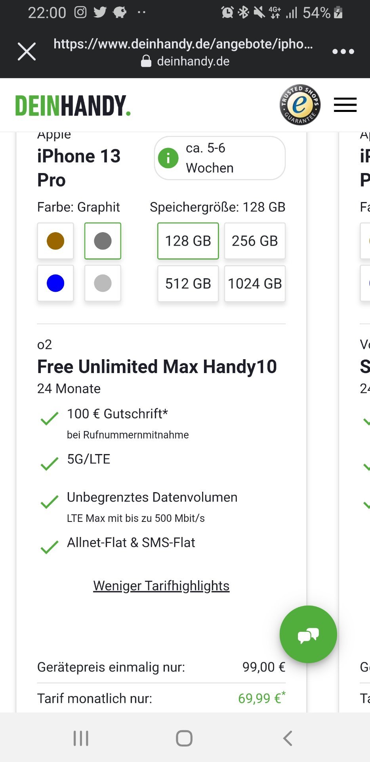The width and height of the screenshot is (370, 762).
Task: Select 1024 GB storage option
Action: 255,283
